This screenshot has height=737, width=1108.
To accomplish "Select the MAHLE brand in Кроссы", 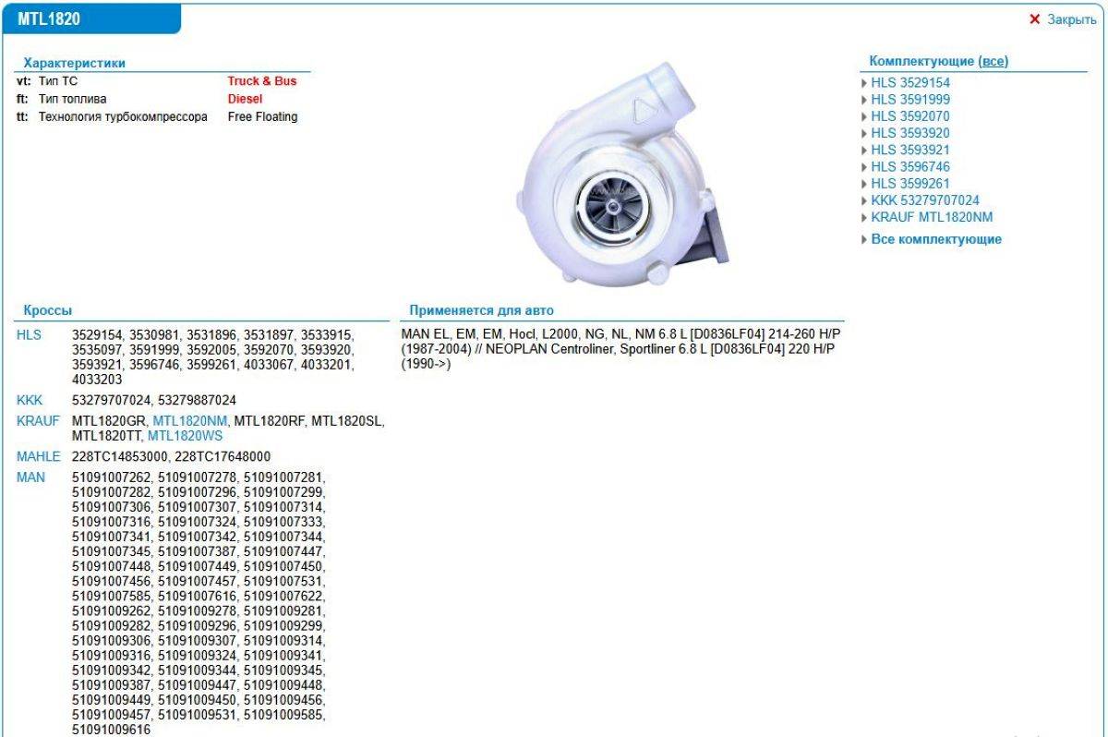I will pyautogui.click(x=38, y=456).
